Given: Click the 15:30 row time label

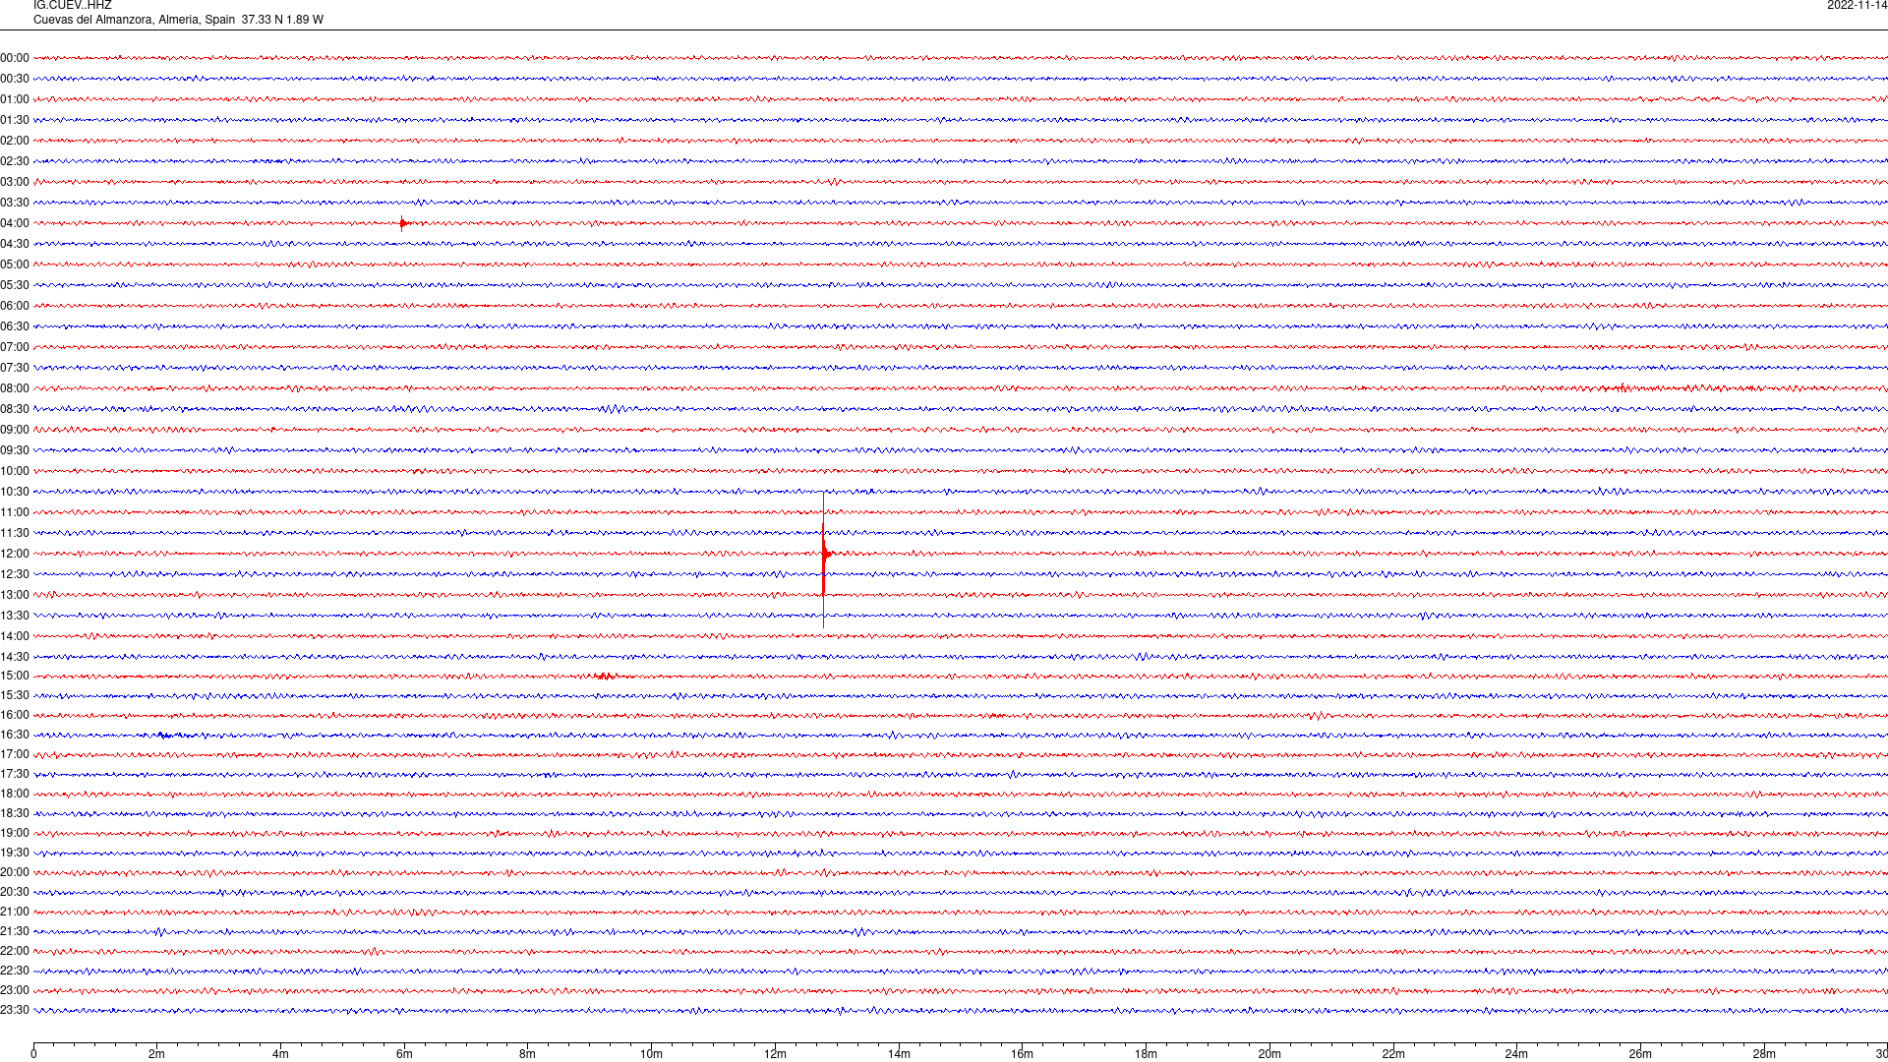Looking at the screenshot, I should point(15,695).
